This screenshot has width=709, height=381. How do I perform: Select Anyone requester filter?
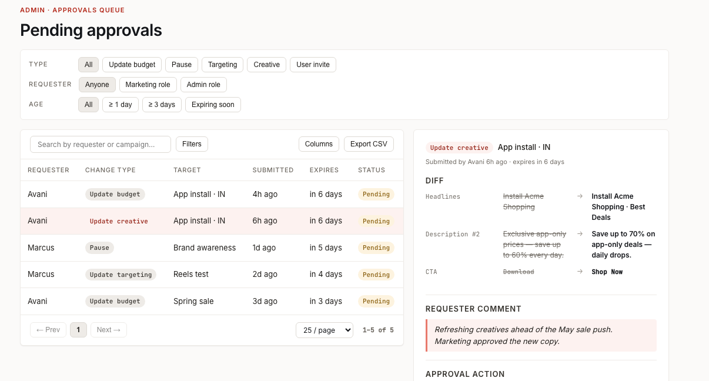pyautogui.click(x=97, y=85)
